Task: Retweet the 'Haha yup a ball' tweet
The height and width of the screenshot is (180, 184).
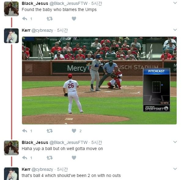Action: tap(50, 158)
